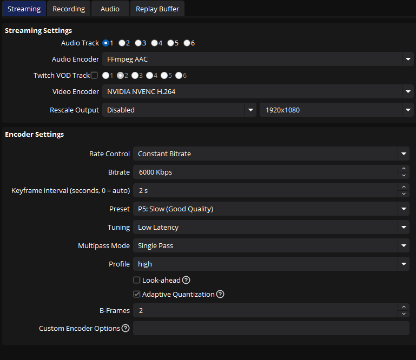This screenshot has height=360, width=416.
Task: Open the Video Encoder dropdown
Action: 257,91
